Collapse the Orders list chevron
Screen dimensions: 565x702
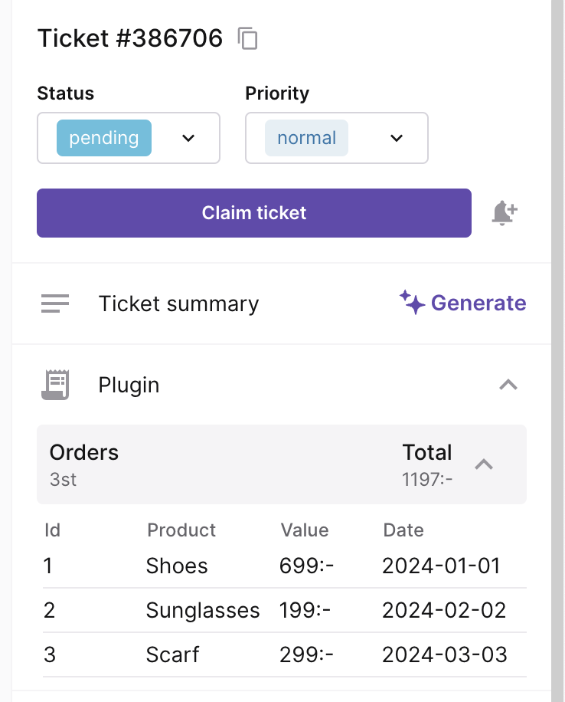point(484,464)
